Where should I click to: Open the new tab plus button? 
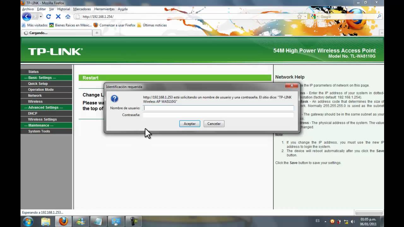click(97, 33)
